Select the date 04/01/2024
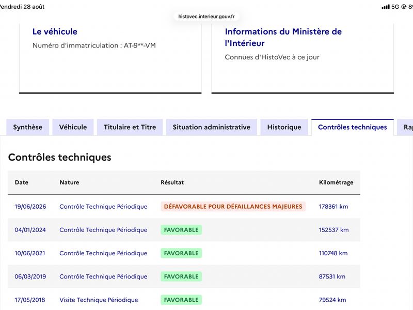This screenshot has height=310, width=413. [30, 230]
